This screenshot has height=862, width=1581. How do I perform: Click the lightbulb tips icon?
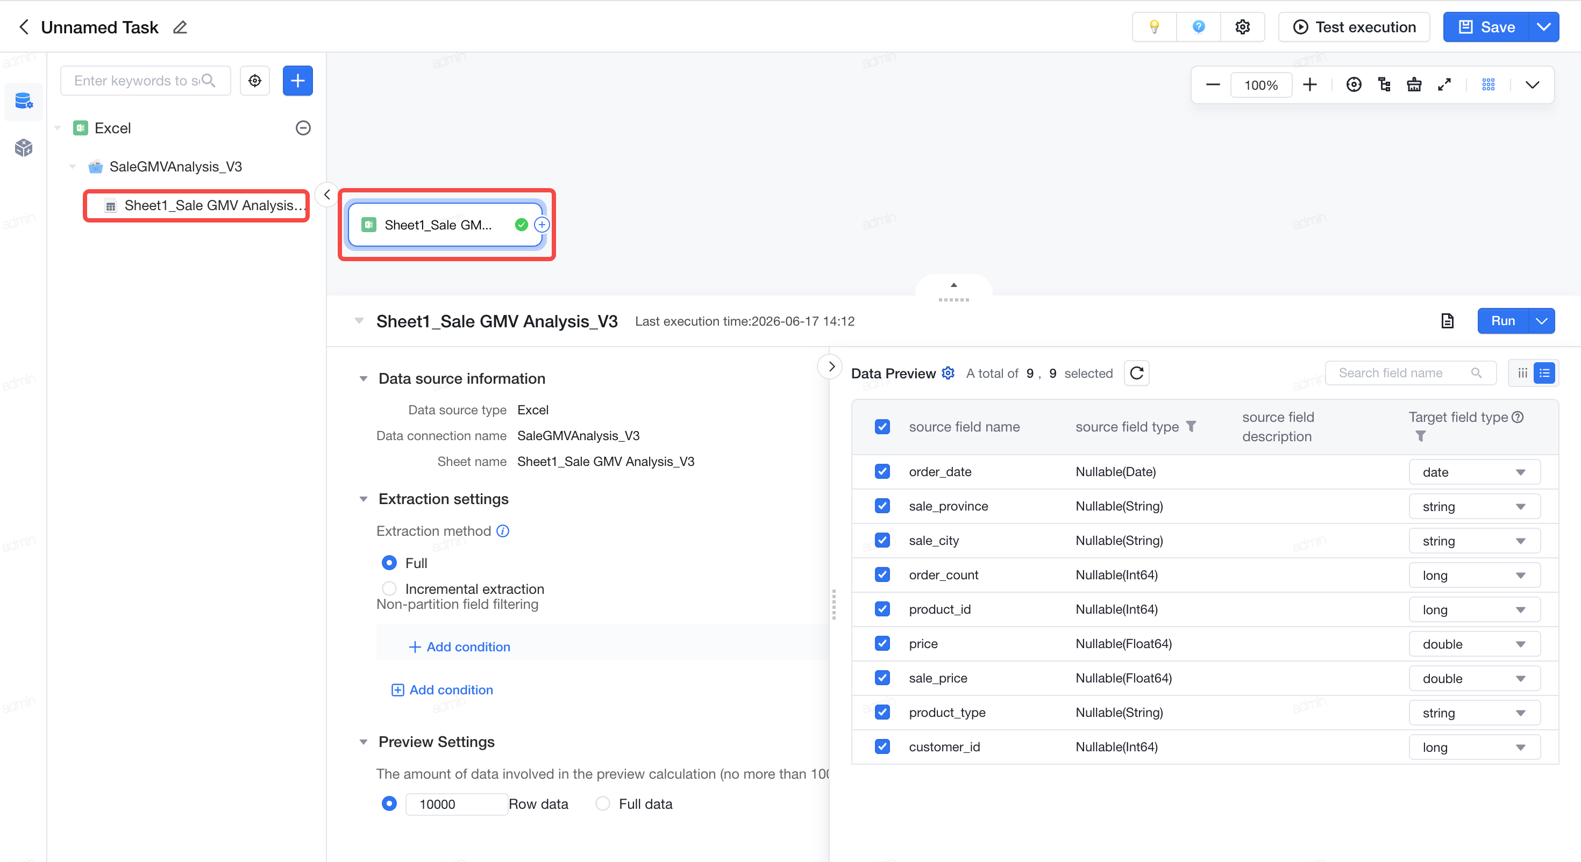[x=1154, y=27]
